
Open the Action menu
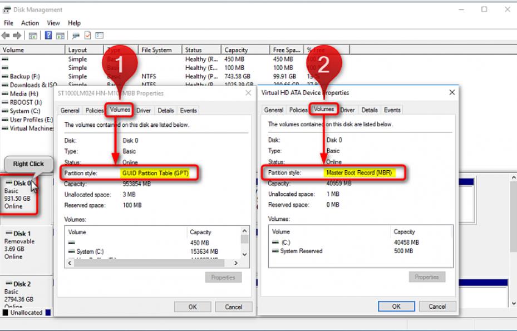pos(30,23)
